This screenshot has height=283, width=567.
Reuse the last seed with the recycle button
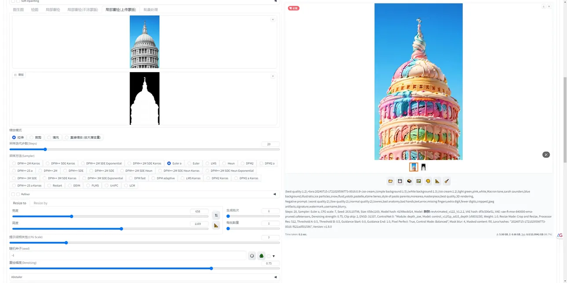(x=262, y=256)
